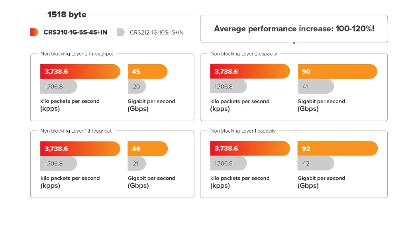Click the red 3,738.6 bar in Layer 2 throughput

pos(80,72)
